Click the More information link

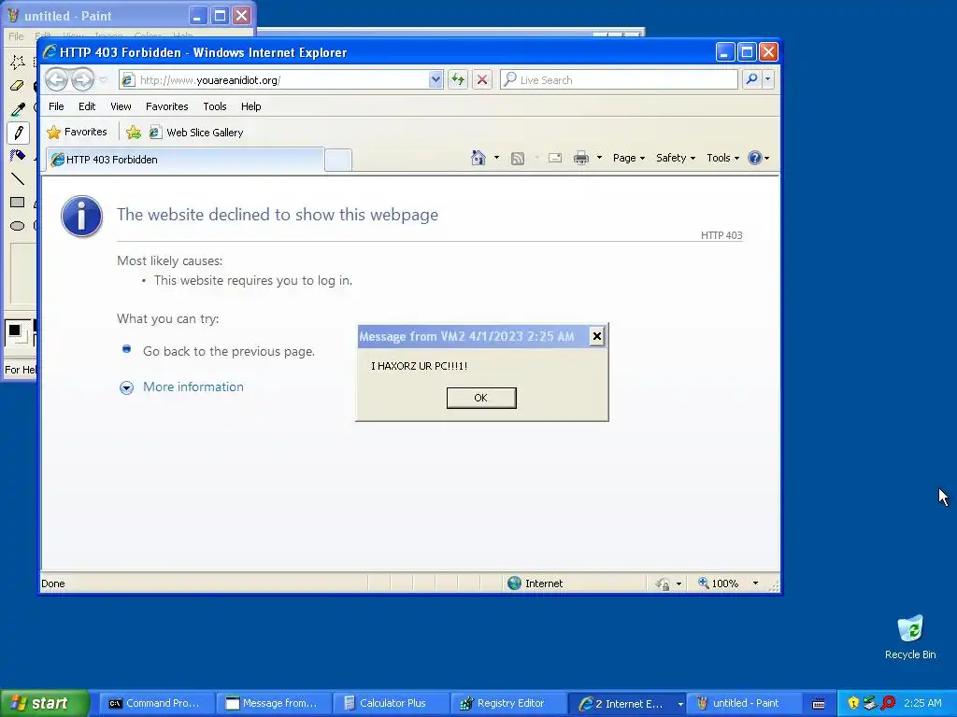[x=193, y=387]
